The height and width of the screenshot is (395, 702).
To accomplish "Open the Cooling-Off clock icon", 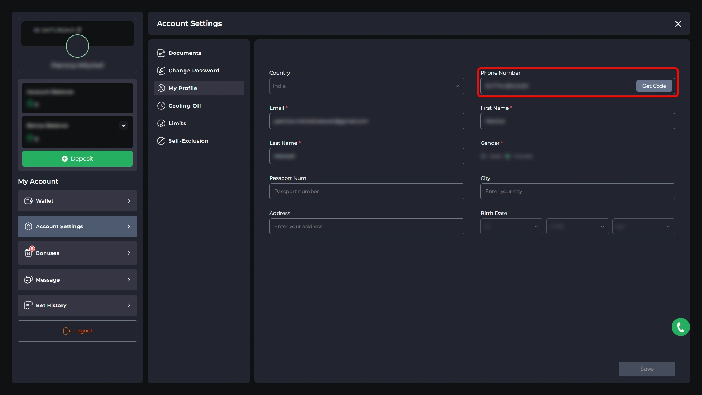I will pos(161,106).
